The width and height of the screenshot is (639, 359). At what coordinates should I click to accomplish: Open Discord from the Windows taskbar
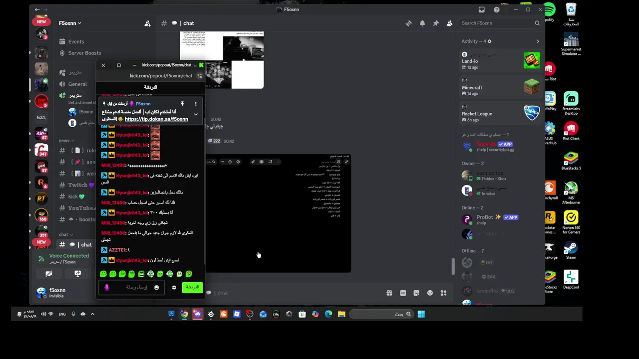point(197,314)
